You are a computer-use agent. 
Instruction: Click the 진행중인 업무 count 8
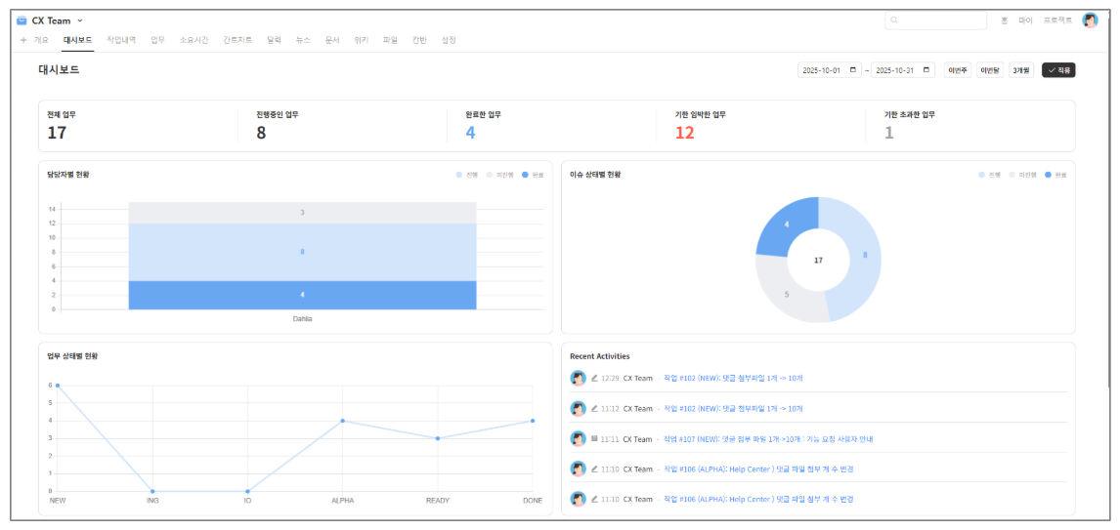pos(261,133)
